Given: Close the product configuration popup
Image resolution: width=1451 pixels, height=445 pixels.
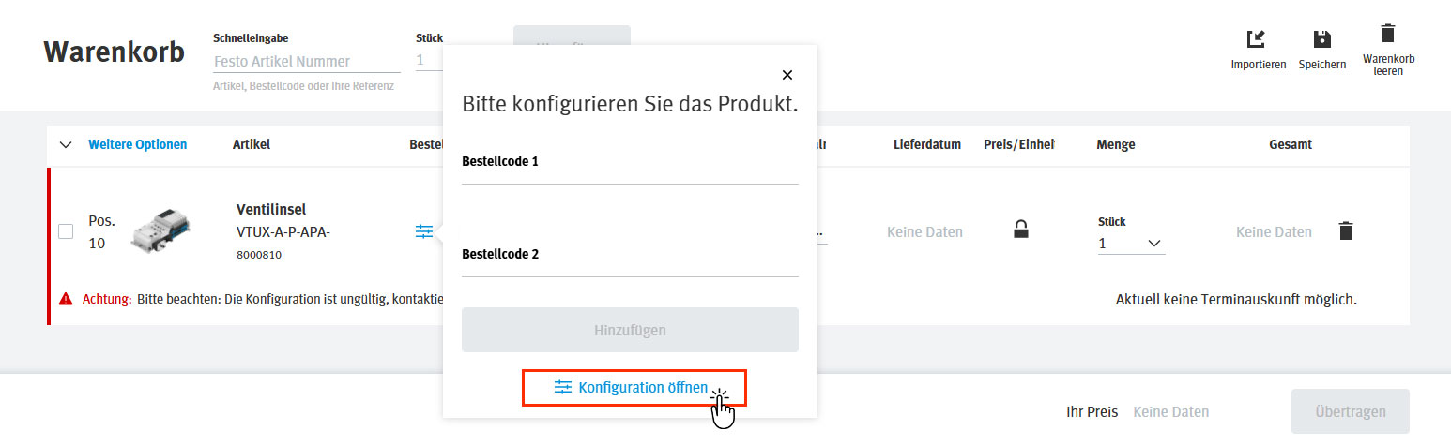Looking at the screenshot, I should 787,75.
